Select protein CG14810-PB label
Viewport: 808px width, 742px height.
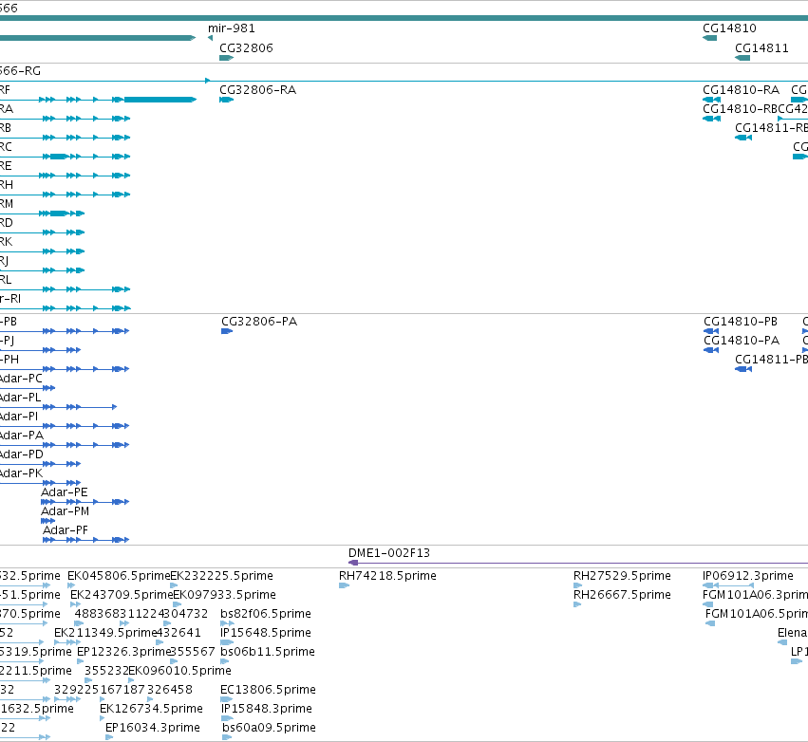pos(741,322)
